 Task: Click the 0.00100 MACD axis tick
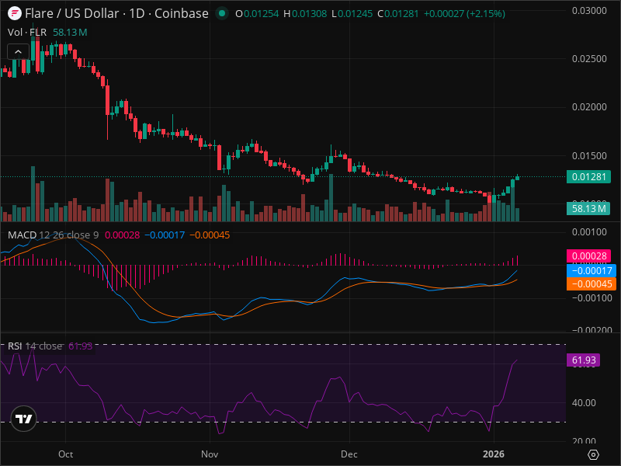coord(589,232)
